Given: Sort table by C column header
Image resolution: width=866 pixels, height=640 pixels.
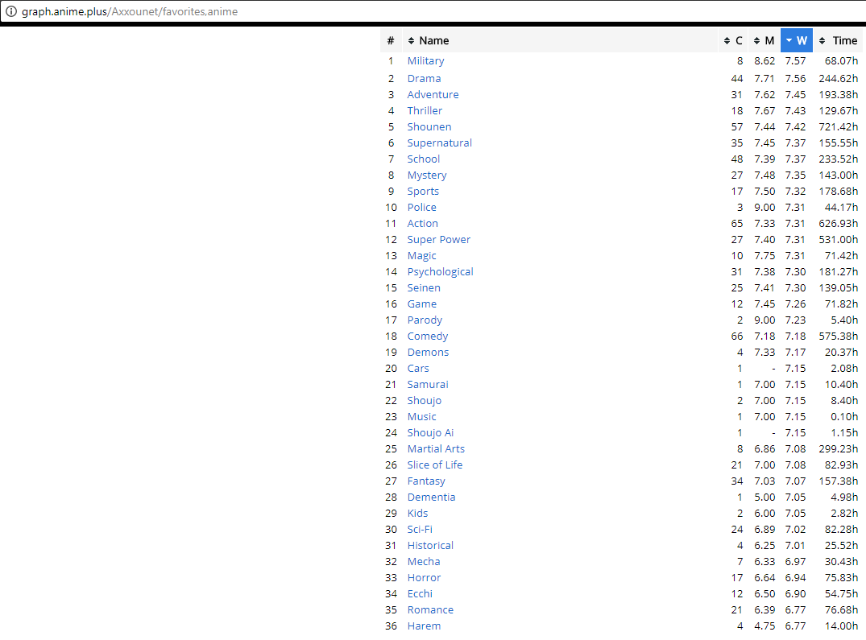Looking at the screenshot, I should tap(733, 40).
